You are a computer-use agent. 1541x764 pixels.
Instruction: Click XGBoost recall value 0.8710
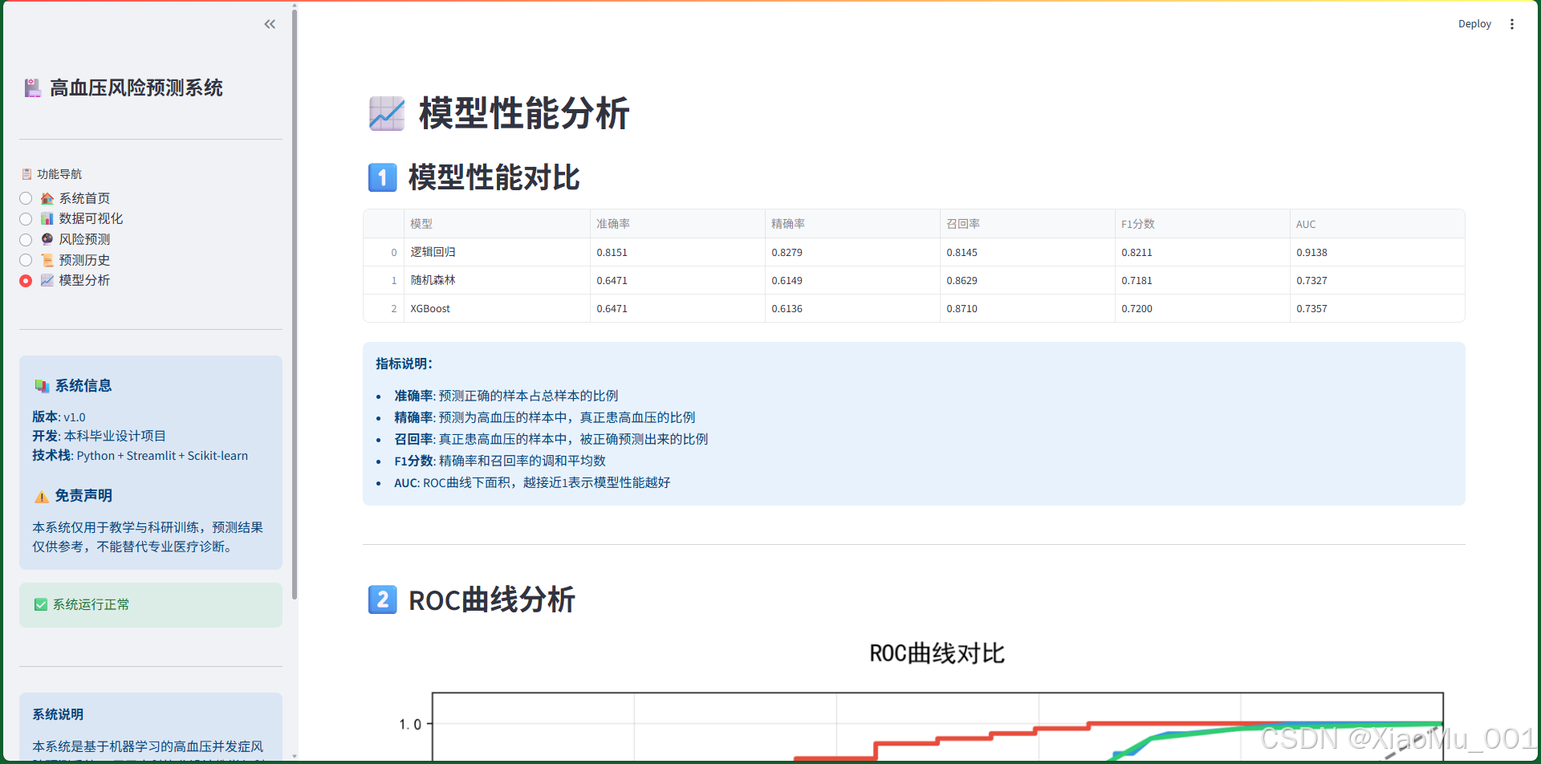coord(1027,308)
